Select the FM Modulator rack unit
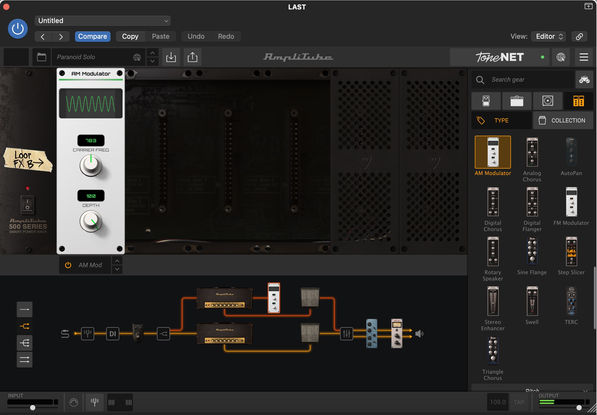Viewport: 597px width, 415px height. coord(571,202)
